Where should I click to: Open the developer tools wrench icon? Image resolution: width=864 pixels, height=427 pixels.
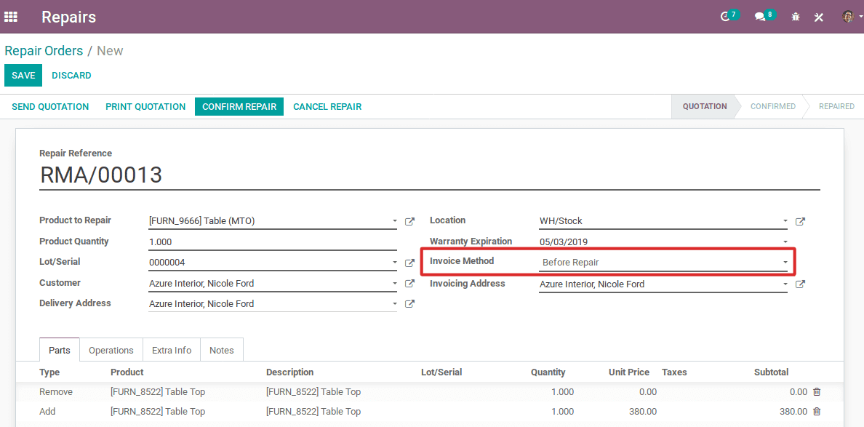click(819, 17)
